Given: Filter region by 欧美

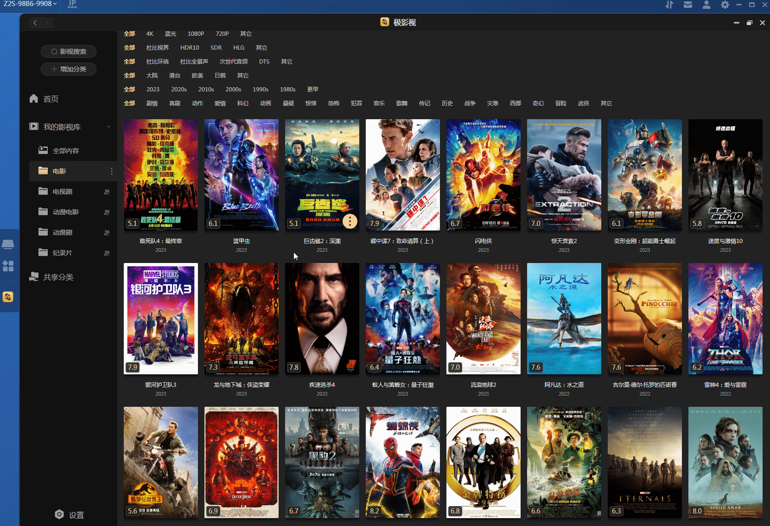Looking at the screenshot, I should [x=197, y=76].
